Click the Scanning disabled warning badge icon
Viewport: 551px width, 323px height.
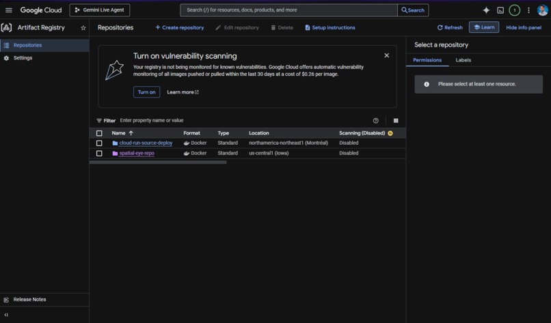[x=390, y=133]
